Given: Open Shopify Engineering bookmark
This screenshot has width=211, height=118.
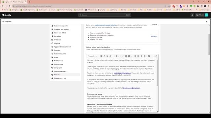Looking at the screenshot, I should (x=27, y=10).
